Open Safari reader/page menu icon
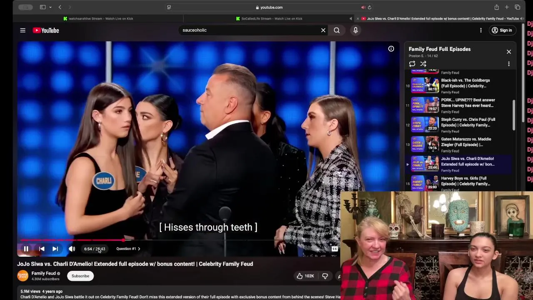This screenshot has width=533, height=300. tap(169, 7)
